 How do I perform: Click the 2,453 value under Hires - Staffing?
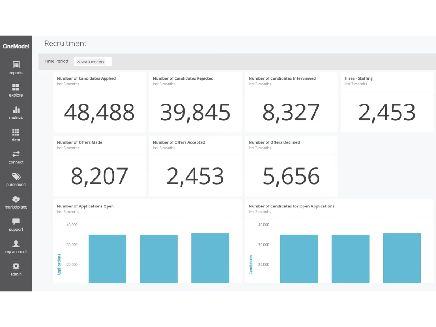click(387, 112)
